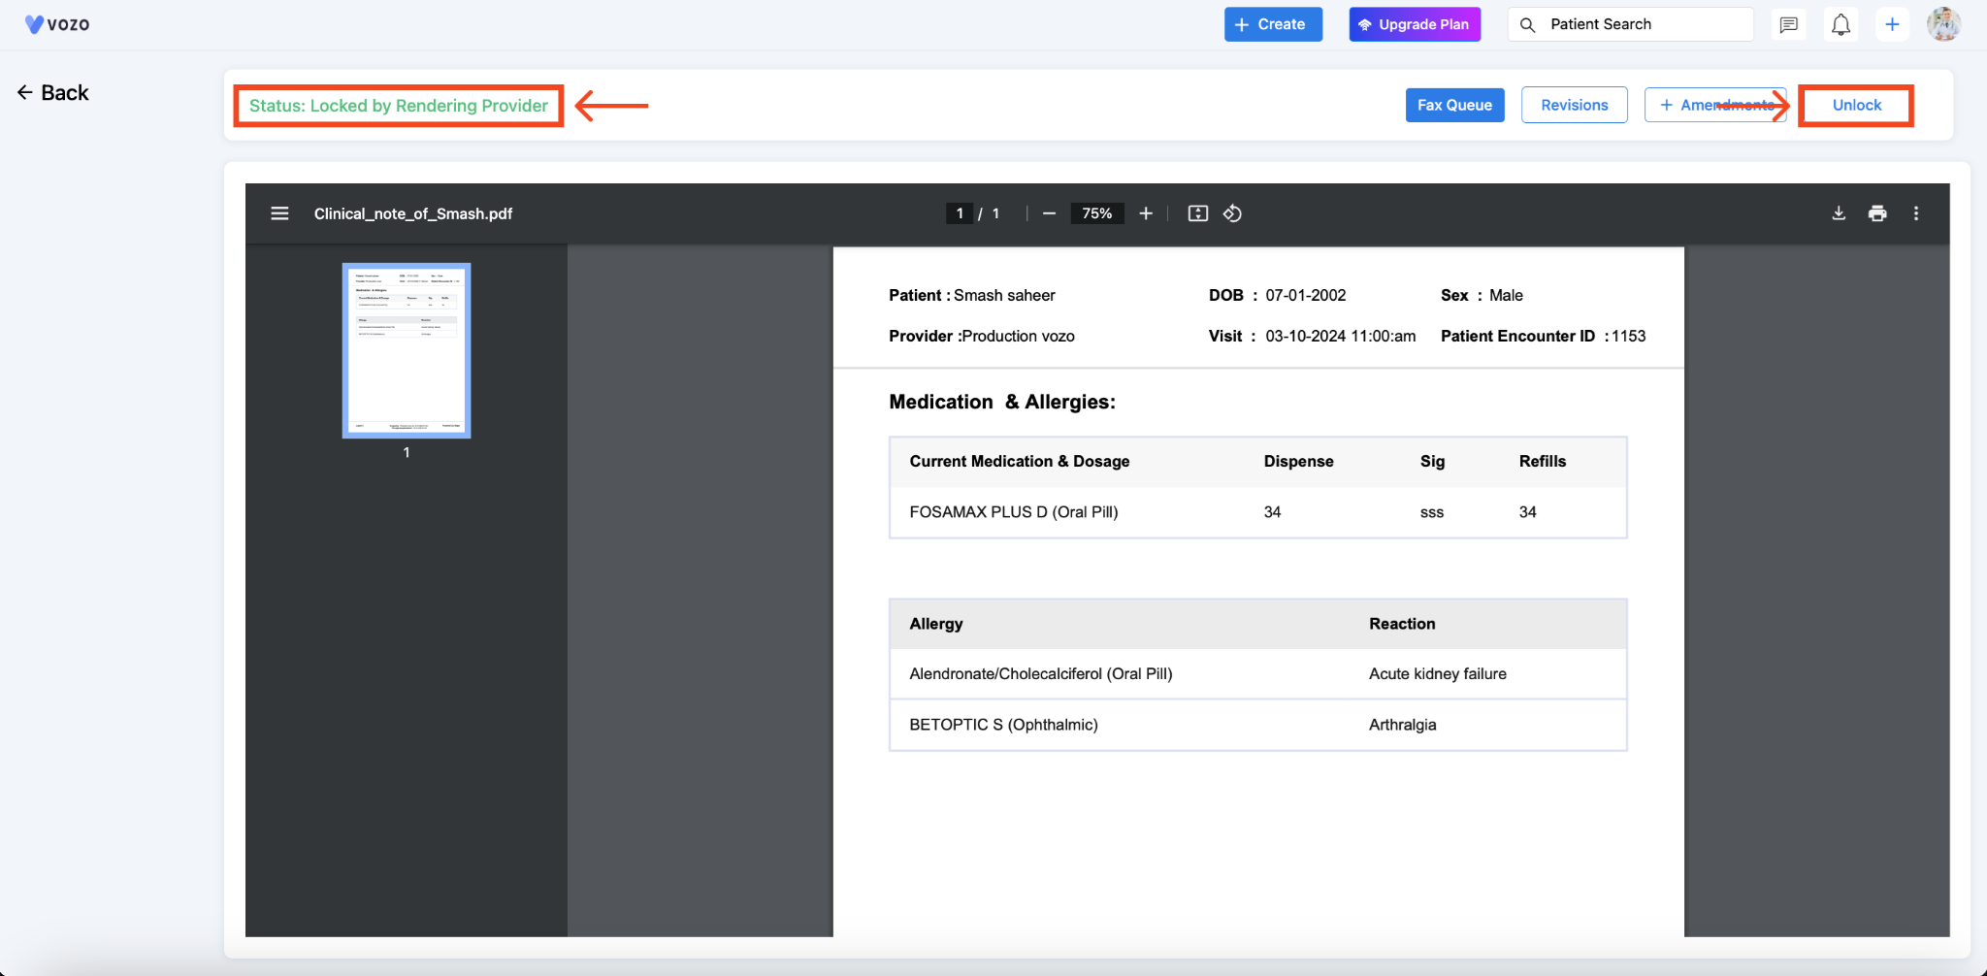The width and height of the screenshot is (1987, 976).
Task: Add Amendments to the note
Action: click(x=1715, y=105)
